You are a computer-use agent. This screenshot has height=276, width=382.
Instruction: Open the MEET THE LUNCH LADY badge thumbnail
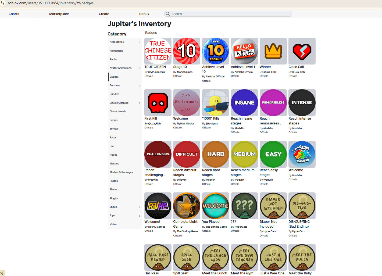(216, 257)
